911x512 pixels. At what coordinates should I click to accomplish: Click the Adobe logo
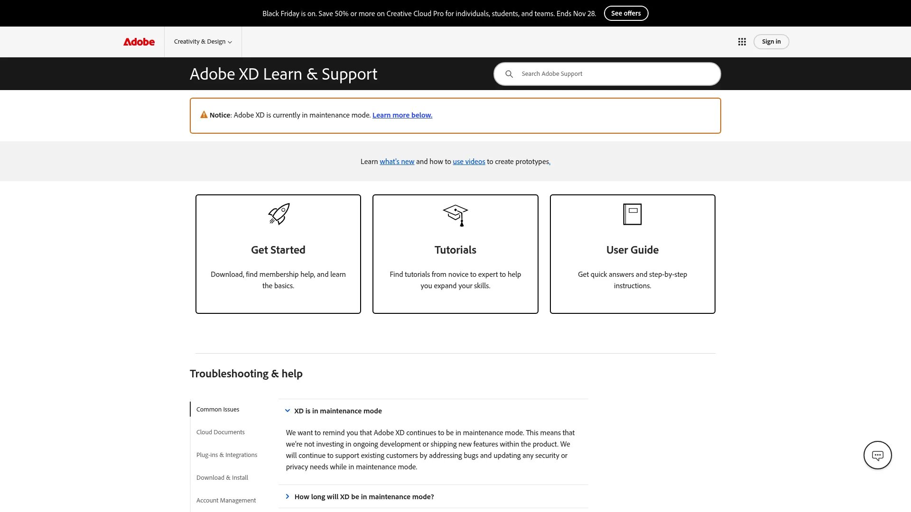pos(139,42)
